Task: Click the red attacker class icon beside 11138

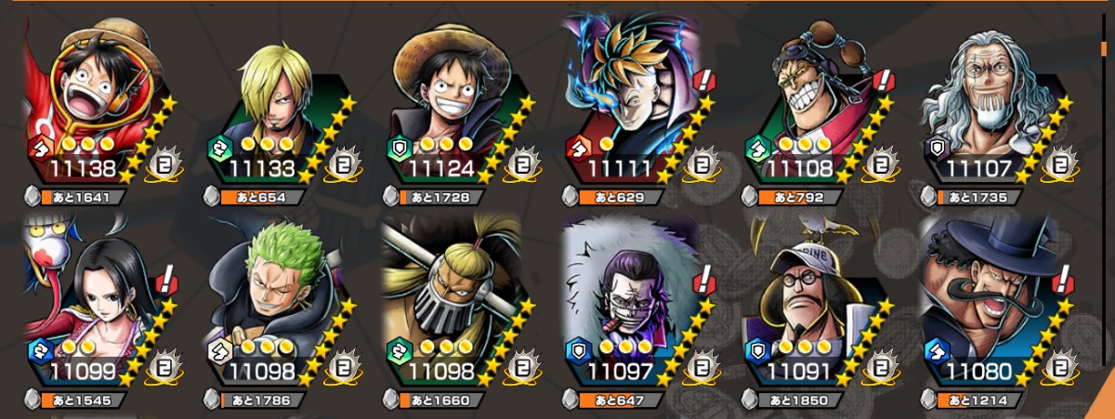Action: (x=39, y=147)
